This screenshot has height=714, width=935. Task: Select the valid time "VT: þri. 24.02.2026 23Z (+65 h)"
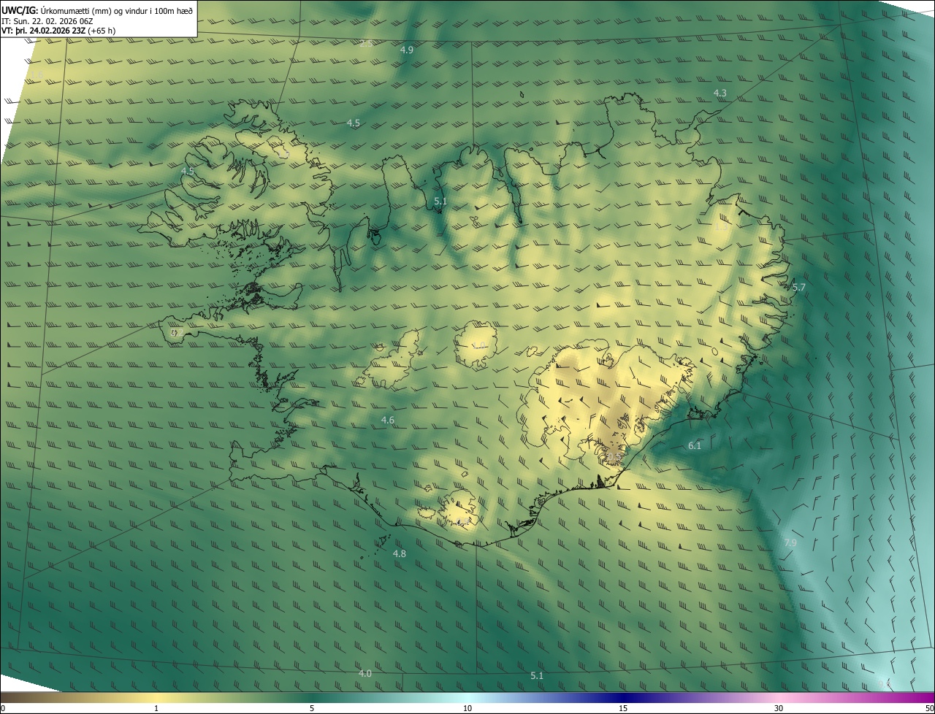[58, 31]
